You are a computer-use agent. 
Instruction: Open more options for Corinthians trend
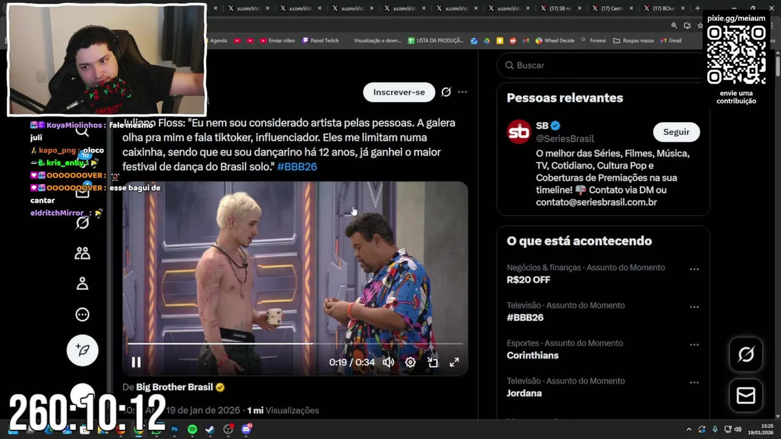point(694,344)
